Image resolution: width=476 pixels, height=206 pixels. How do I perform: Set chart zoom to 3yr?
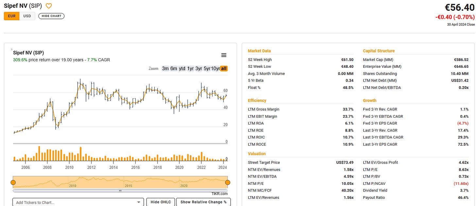[199, 68]
